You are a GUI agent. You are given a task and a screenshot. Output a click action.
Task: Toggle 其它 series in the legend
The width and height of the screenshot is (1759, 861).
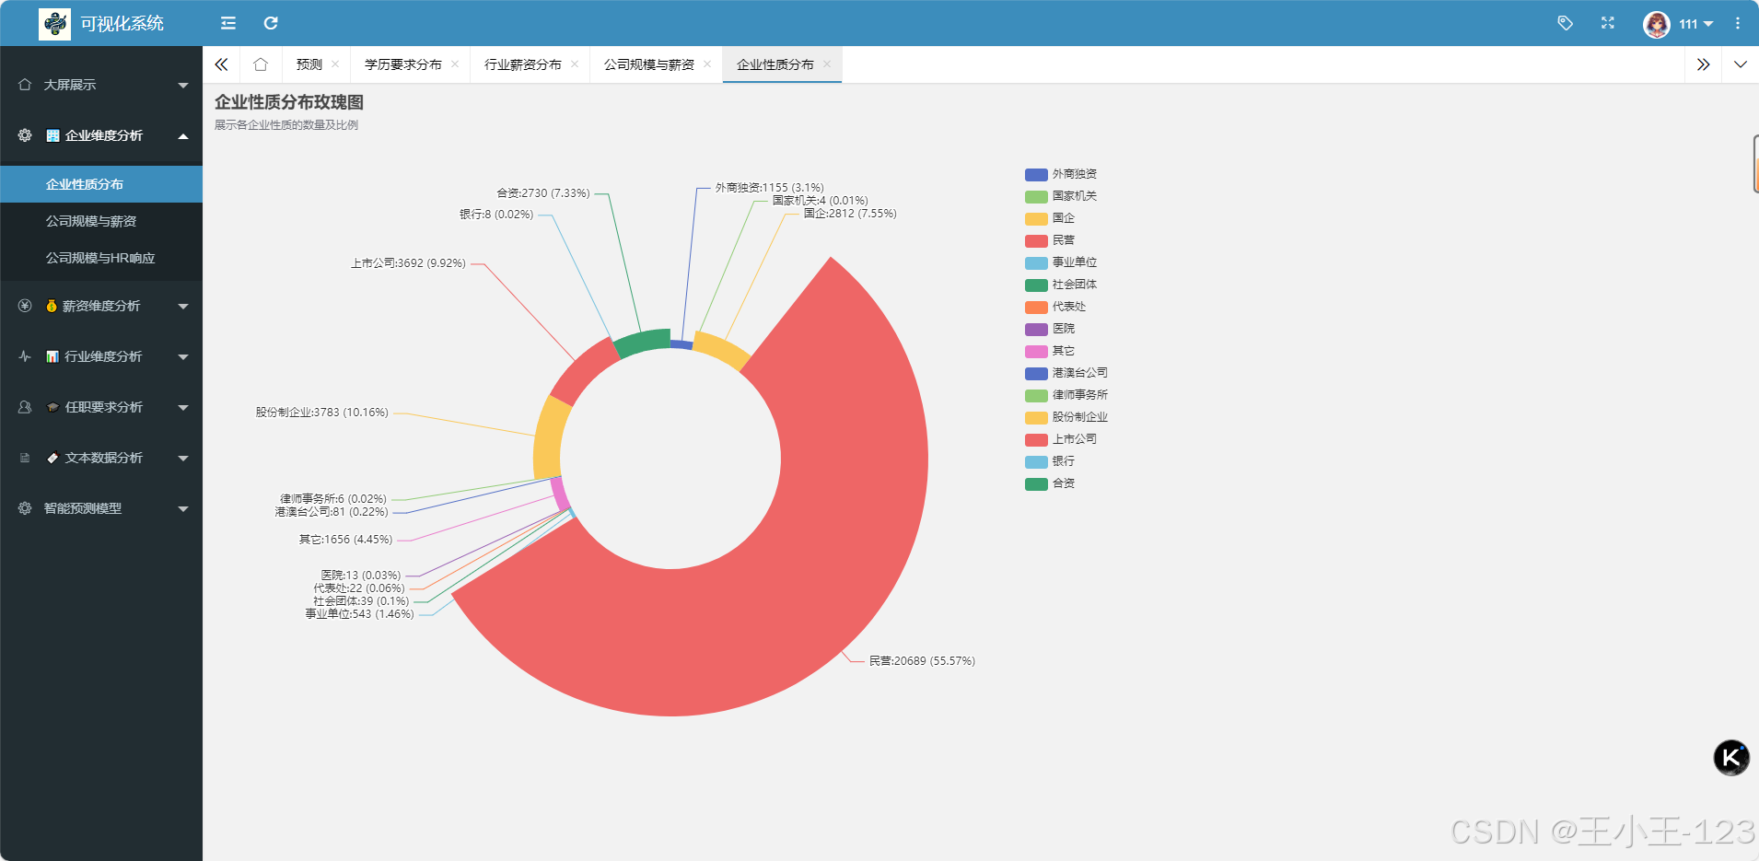pos(1050,351)
